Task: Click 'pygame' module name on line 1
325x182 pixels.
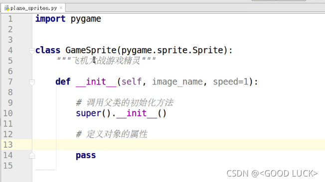Action: point(86,19)
